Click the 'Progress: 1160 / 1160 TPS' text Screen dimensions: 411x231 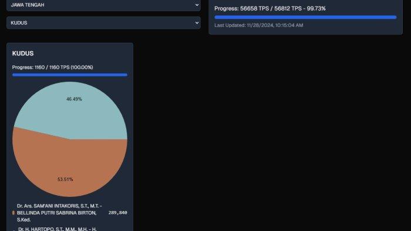(52, 68)
